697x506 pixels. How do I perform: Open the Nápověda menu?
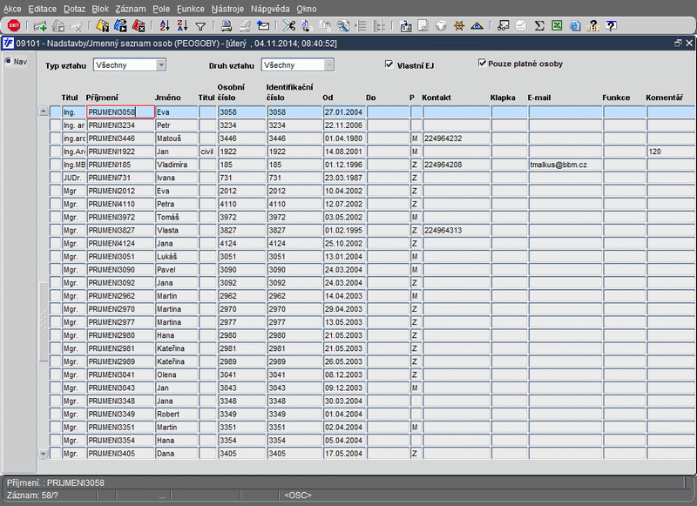pyautogui.click(x=270, y=9)
